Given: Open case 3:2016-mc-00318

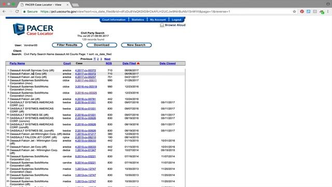Looking at the screenshot, I should (86, 87).
